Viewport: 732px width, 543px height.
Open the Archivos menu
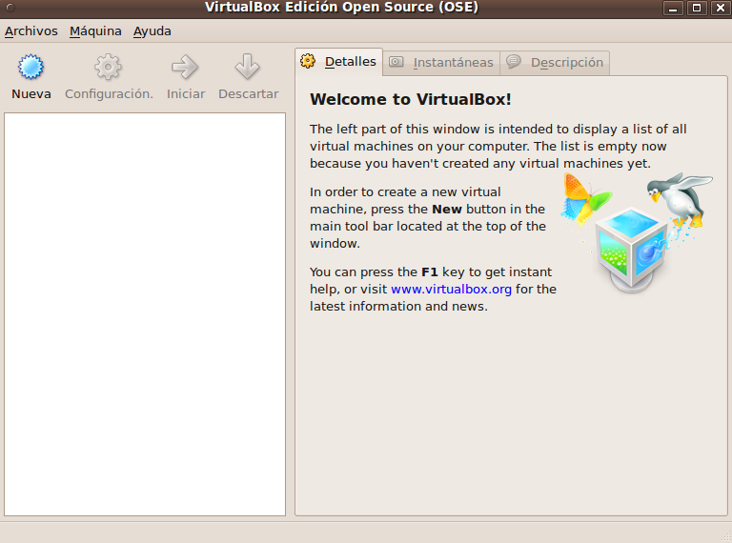[31, 31]
